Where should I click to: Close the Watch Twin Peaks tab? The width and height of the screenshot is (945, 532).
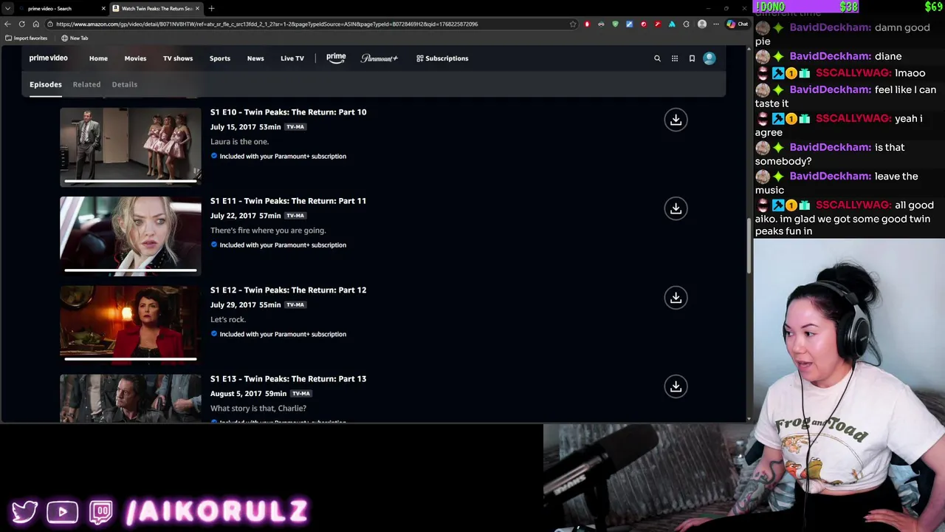tap(197, 8)
